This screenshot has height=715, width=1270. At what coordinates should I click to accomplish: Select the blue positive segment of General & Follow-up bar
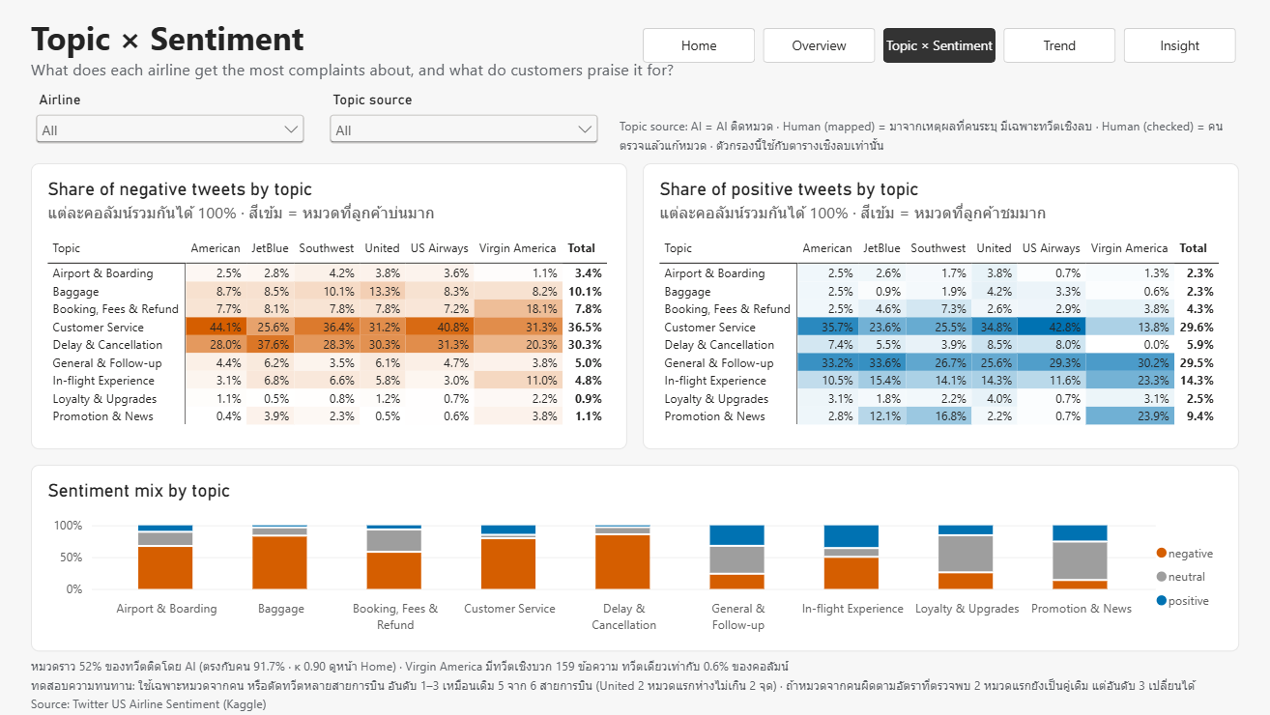pos(737,536)
